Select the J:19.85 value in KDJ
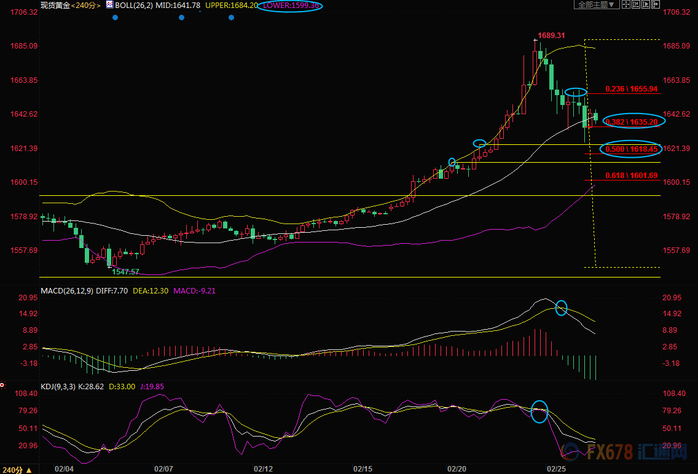 coord(152,386)
